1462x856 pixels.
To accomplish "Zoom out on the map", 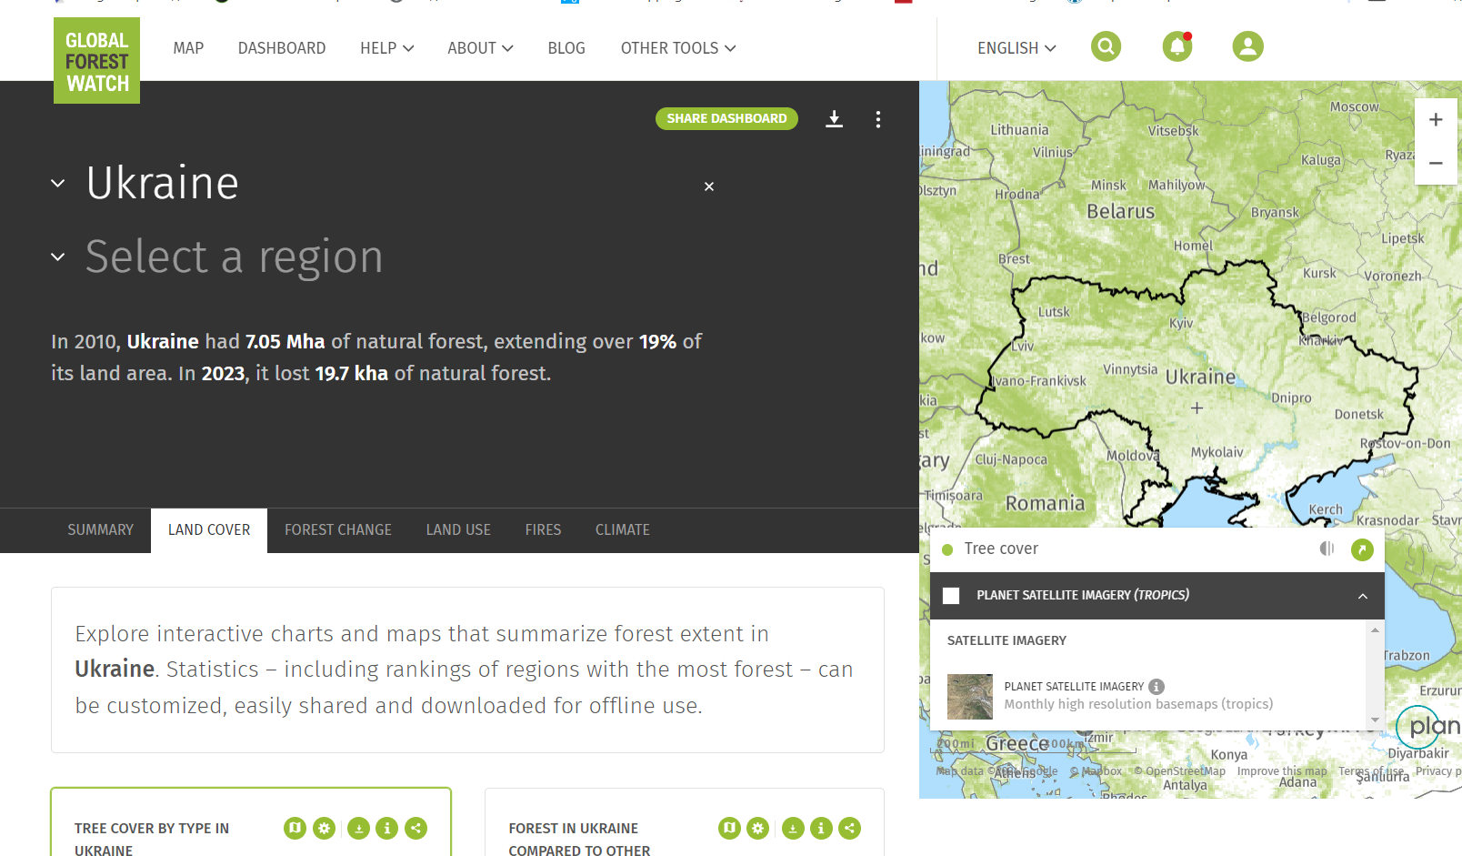I will point(1436,164).
